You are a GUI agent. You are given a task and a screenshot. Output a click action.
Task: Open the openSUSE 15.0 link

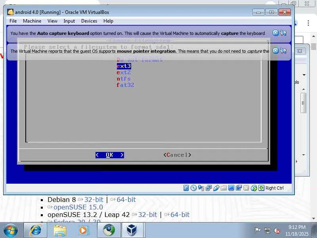click(x=78, y=207)
